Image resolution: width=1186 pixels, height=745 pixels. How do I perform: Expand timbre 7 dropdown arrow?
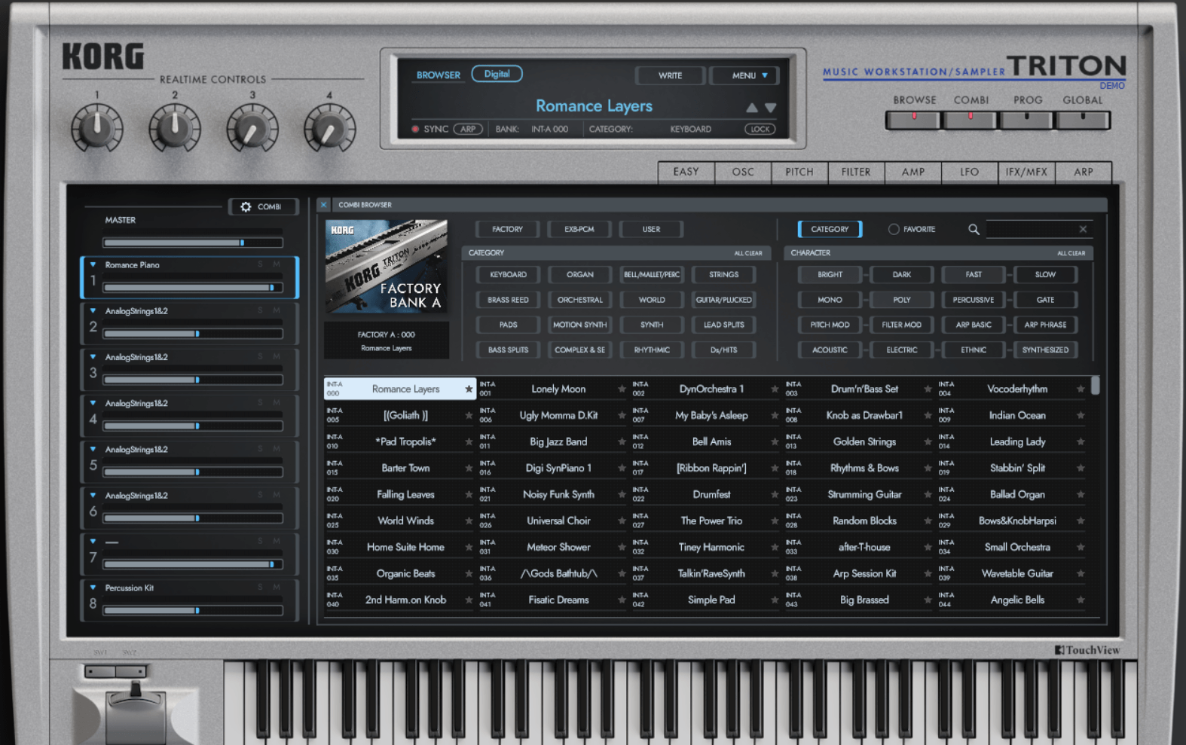[x=93, y=541]
